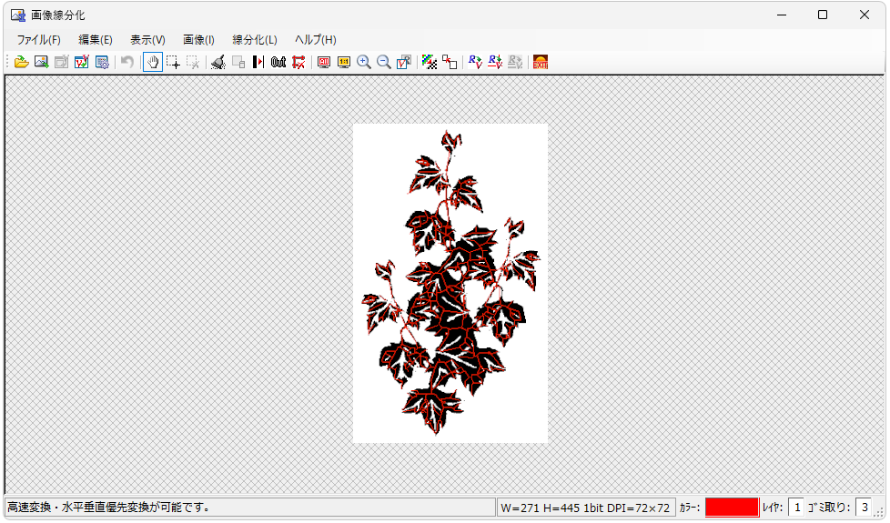Click the zoom out magnifier icon

(384, 62)
